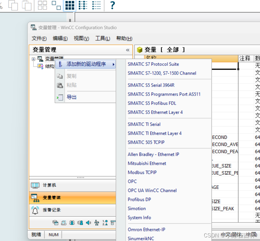
Task: Collapse the left panel using the double chevron
Action: pyautogui.click(x=127, y=50)
